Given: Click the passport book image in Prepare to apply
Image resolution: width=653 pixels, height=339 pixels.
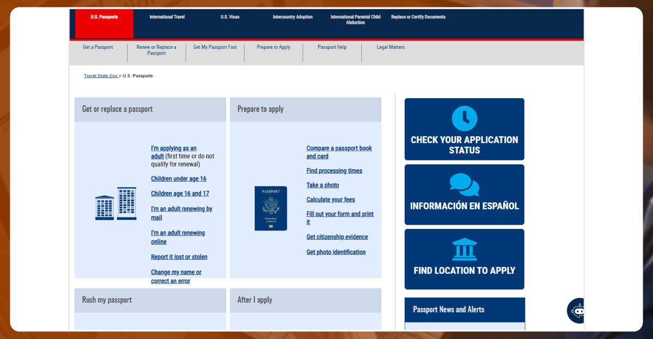Looking at the screenshot, I should pyautogui.click(x=270, y=208).
